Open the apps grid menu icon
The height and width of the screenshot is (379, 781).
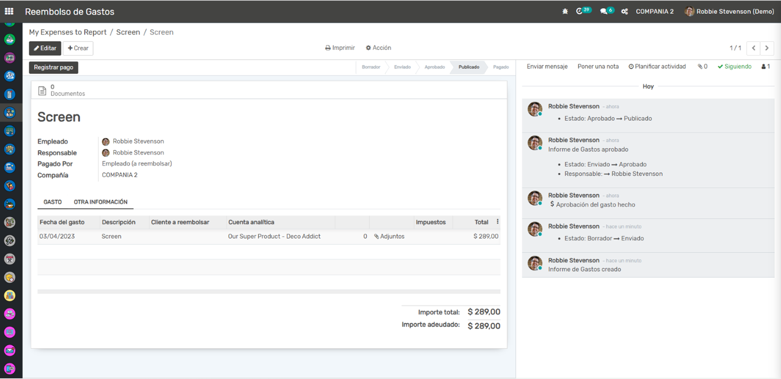(x=9, y=11)
